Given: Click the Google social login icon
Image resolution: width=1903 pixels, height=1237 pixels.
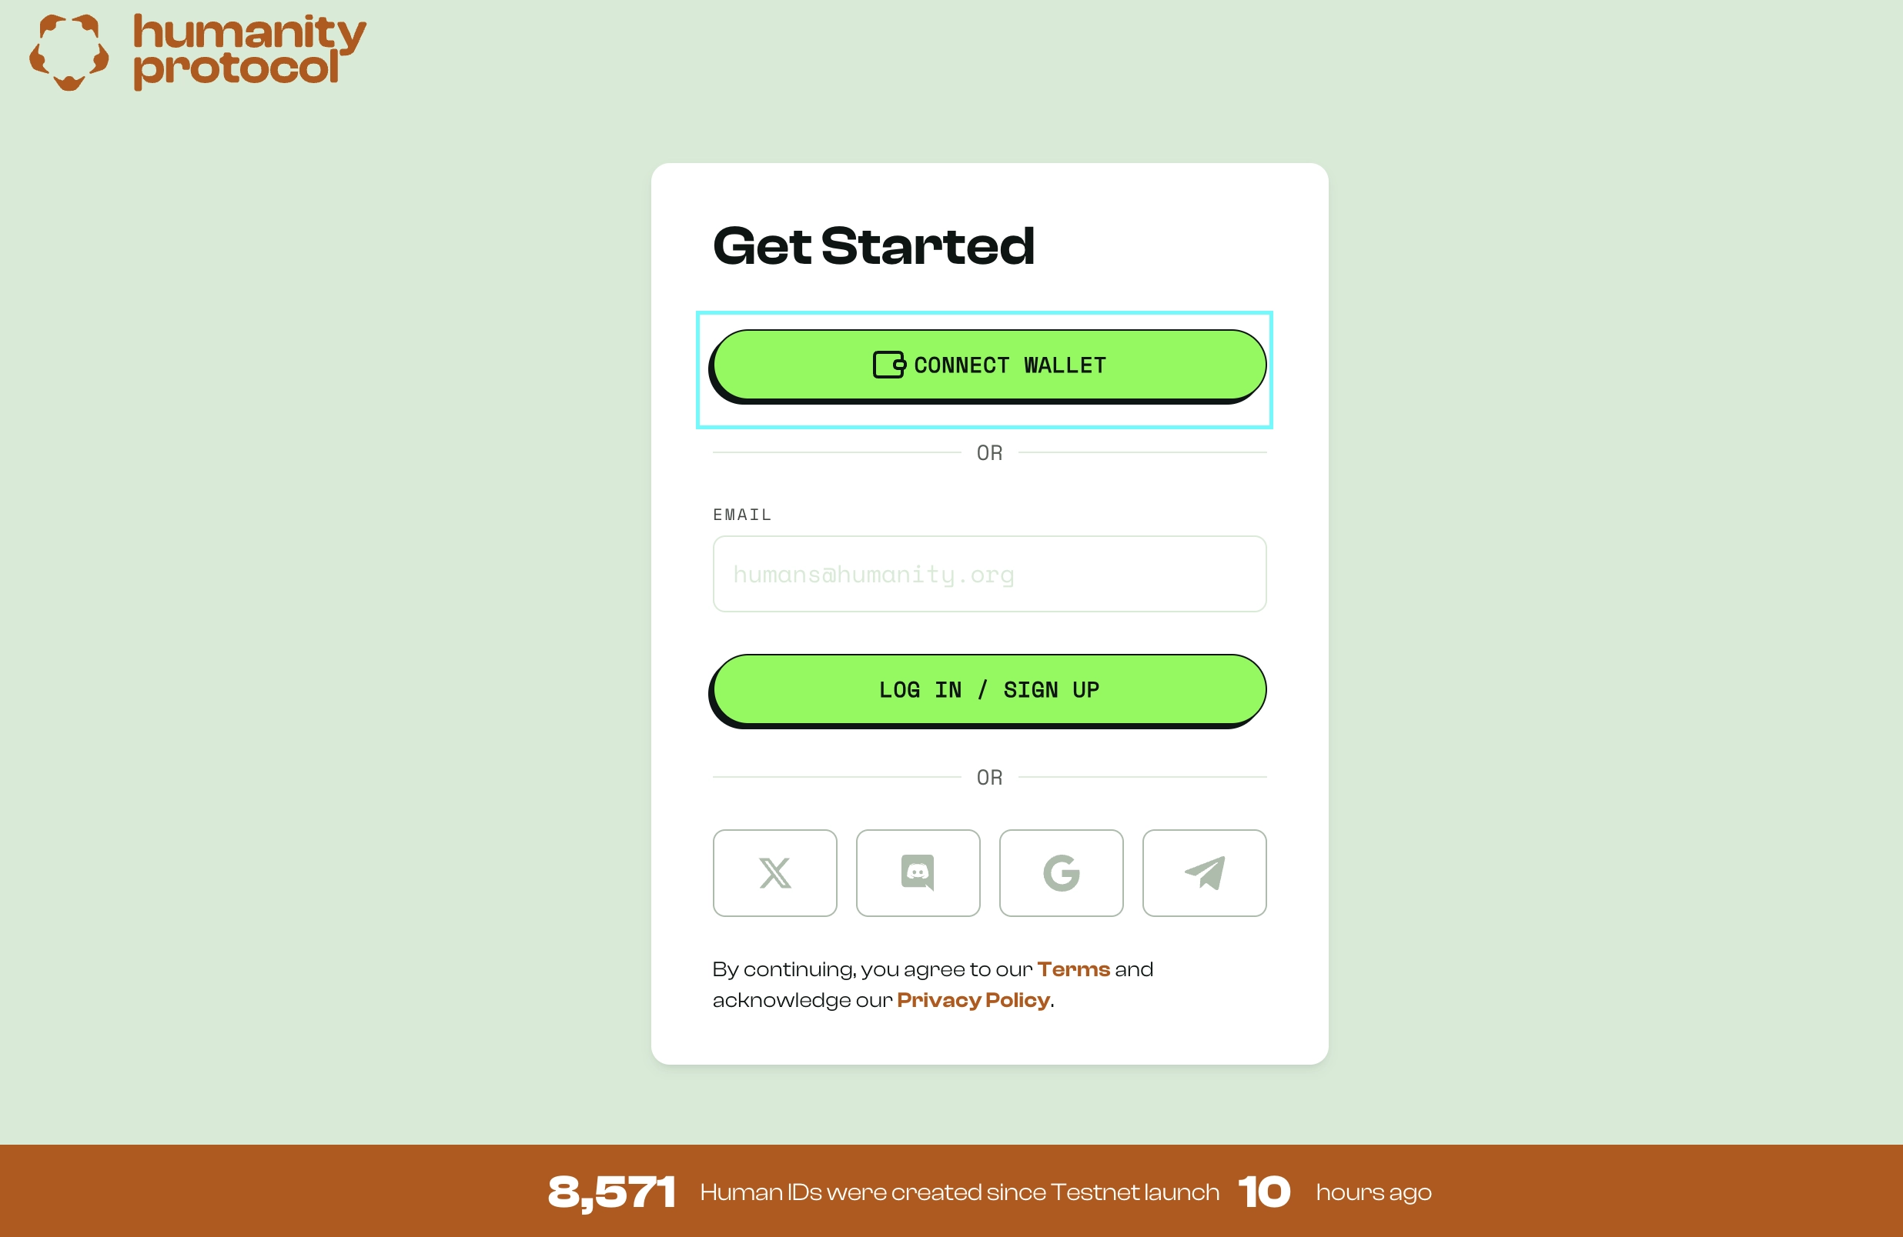Looking at the screenshot, I should pyautogui.click(x=1061, y=874).
